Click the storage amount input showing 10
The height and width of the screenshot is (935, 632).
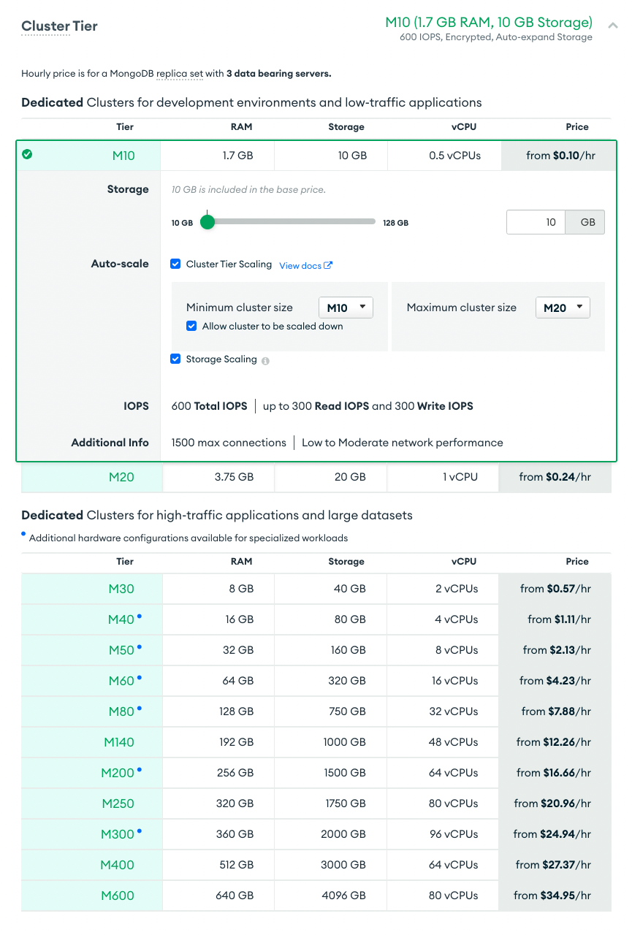(x=536, y=221)
